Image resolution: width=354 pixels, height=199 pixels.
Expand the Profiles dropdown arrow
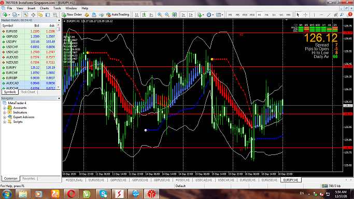[19, 15]
